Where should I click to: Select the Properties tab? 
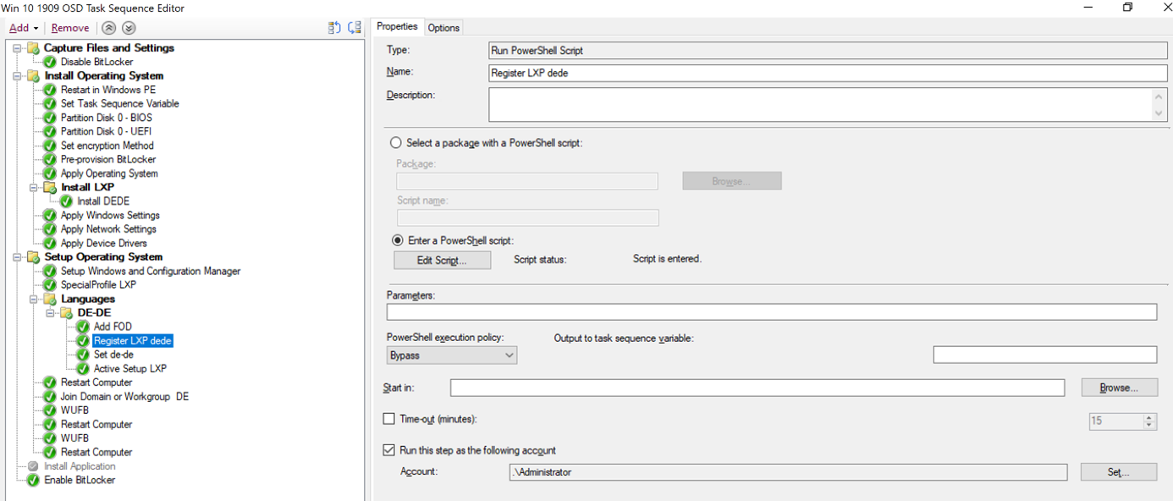click(x=397, y=26)
